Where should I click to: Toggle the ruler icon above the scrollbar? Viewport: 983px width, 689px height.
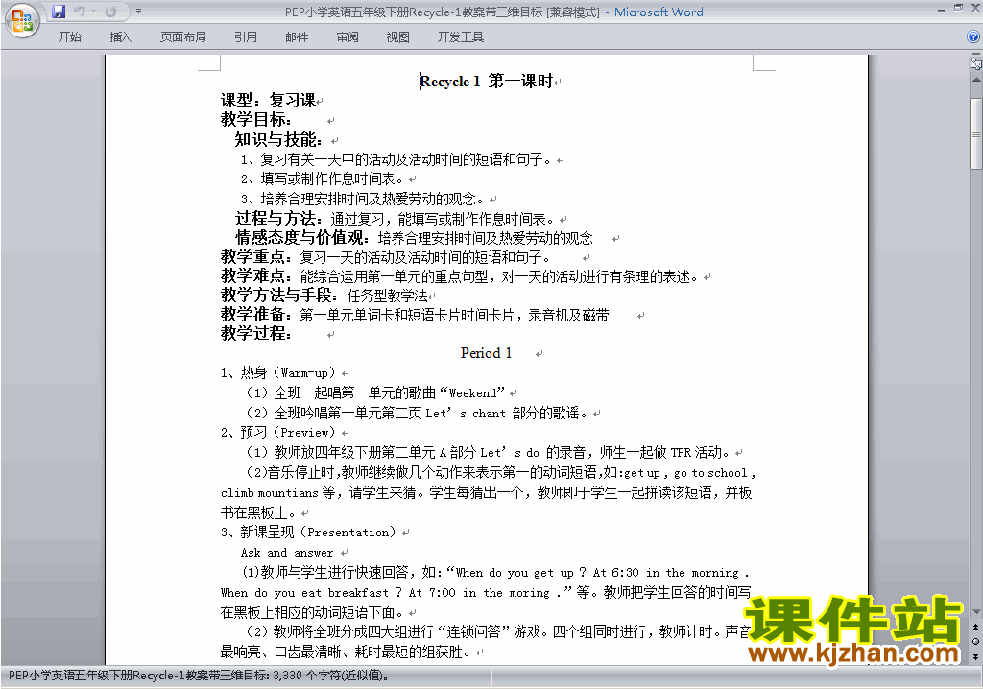pyautogui.click(x=975, y=63)
